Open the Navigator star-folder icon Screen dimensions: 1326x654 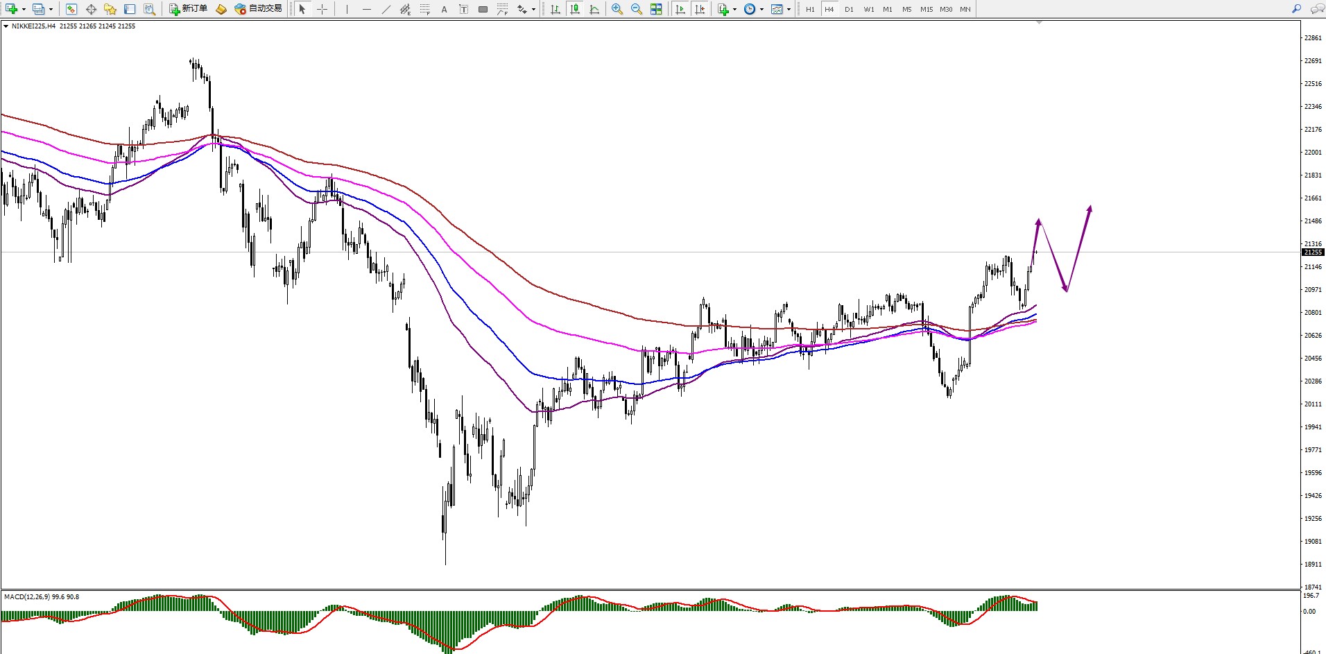tap(110, 9)
